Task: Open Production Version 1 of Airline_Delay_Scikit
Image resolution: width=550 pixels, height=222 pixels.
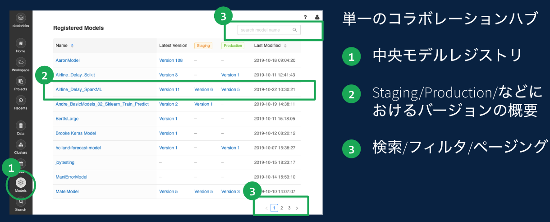Action: tap(230, 75)
